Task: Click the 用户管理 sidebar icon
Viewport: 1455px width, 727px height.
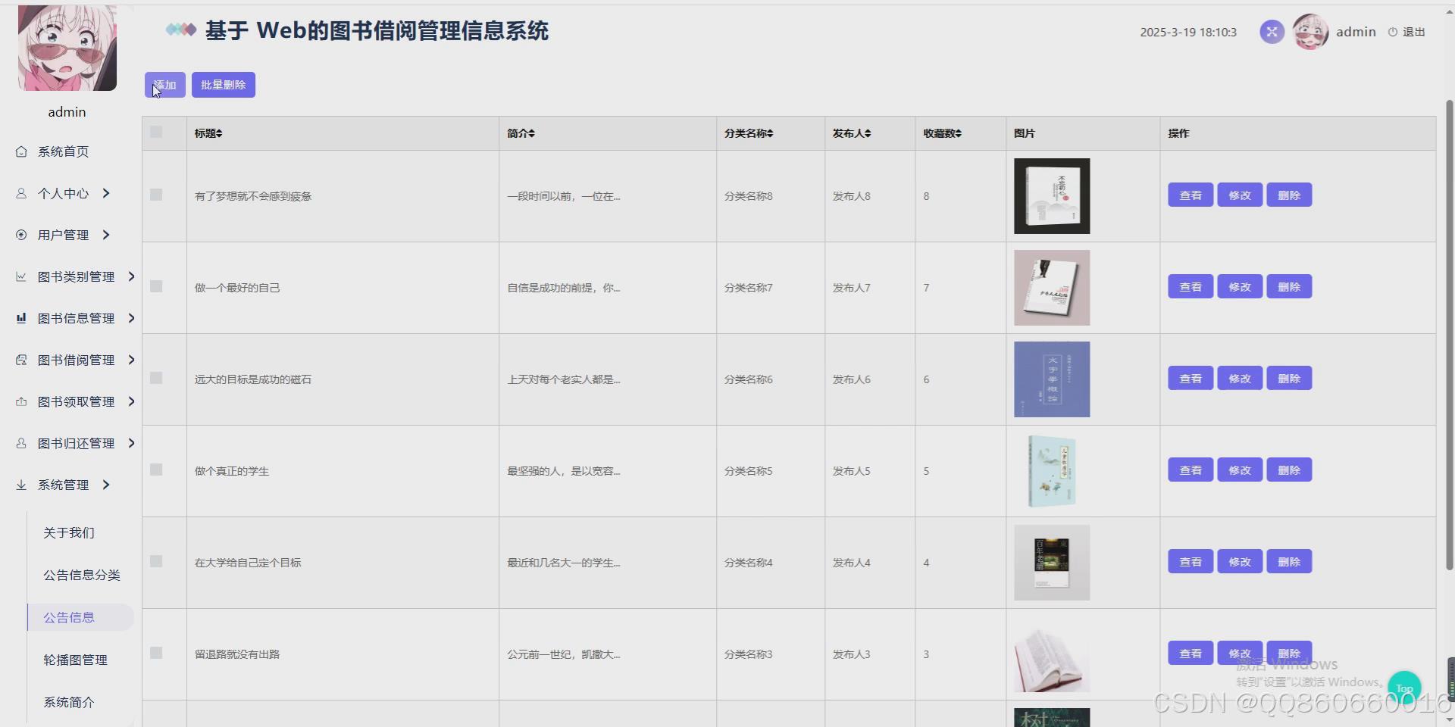Action: click(x=21, y=235)
